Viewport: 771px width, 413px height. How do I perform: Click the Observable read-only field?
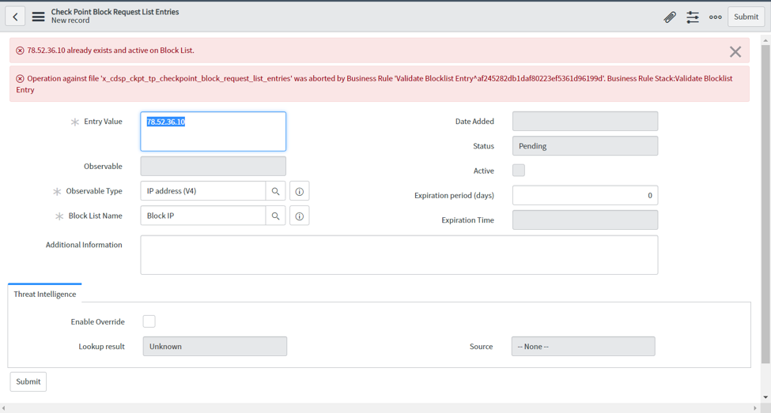coord(213,166)
